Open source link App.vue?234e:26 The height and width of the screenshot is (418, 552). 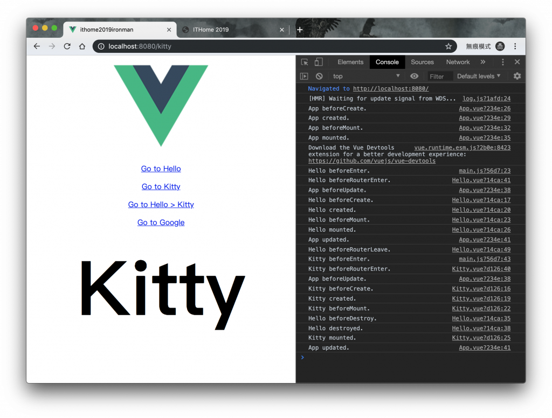pyautogui.click(x=485, y=108)
